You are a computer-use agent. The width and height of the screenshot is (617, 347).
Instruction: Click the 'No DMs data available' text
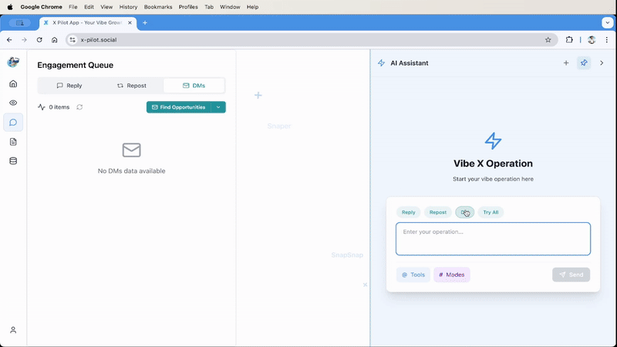click(x=131, y=171)
